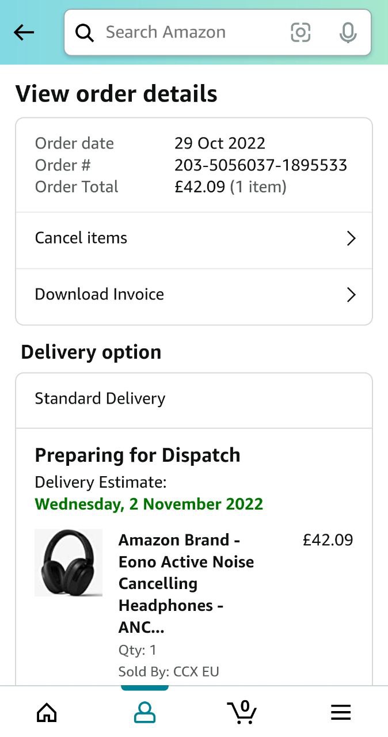Go to the Home tab icon
Image resolution: width=388 pixels, height=737 pixels.
pyautogui.click(x=47, y=713)
